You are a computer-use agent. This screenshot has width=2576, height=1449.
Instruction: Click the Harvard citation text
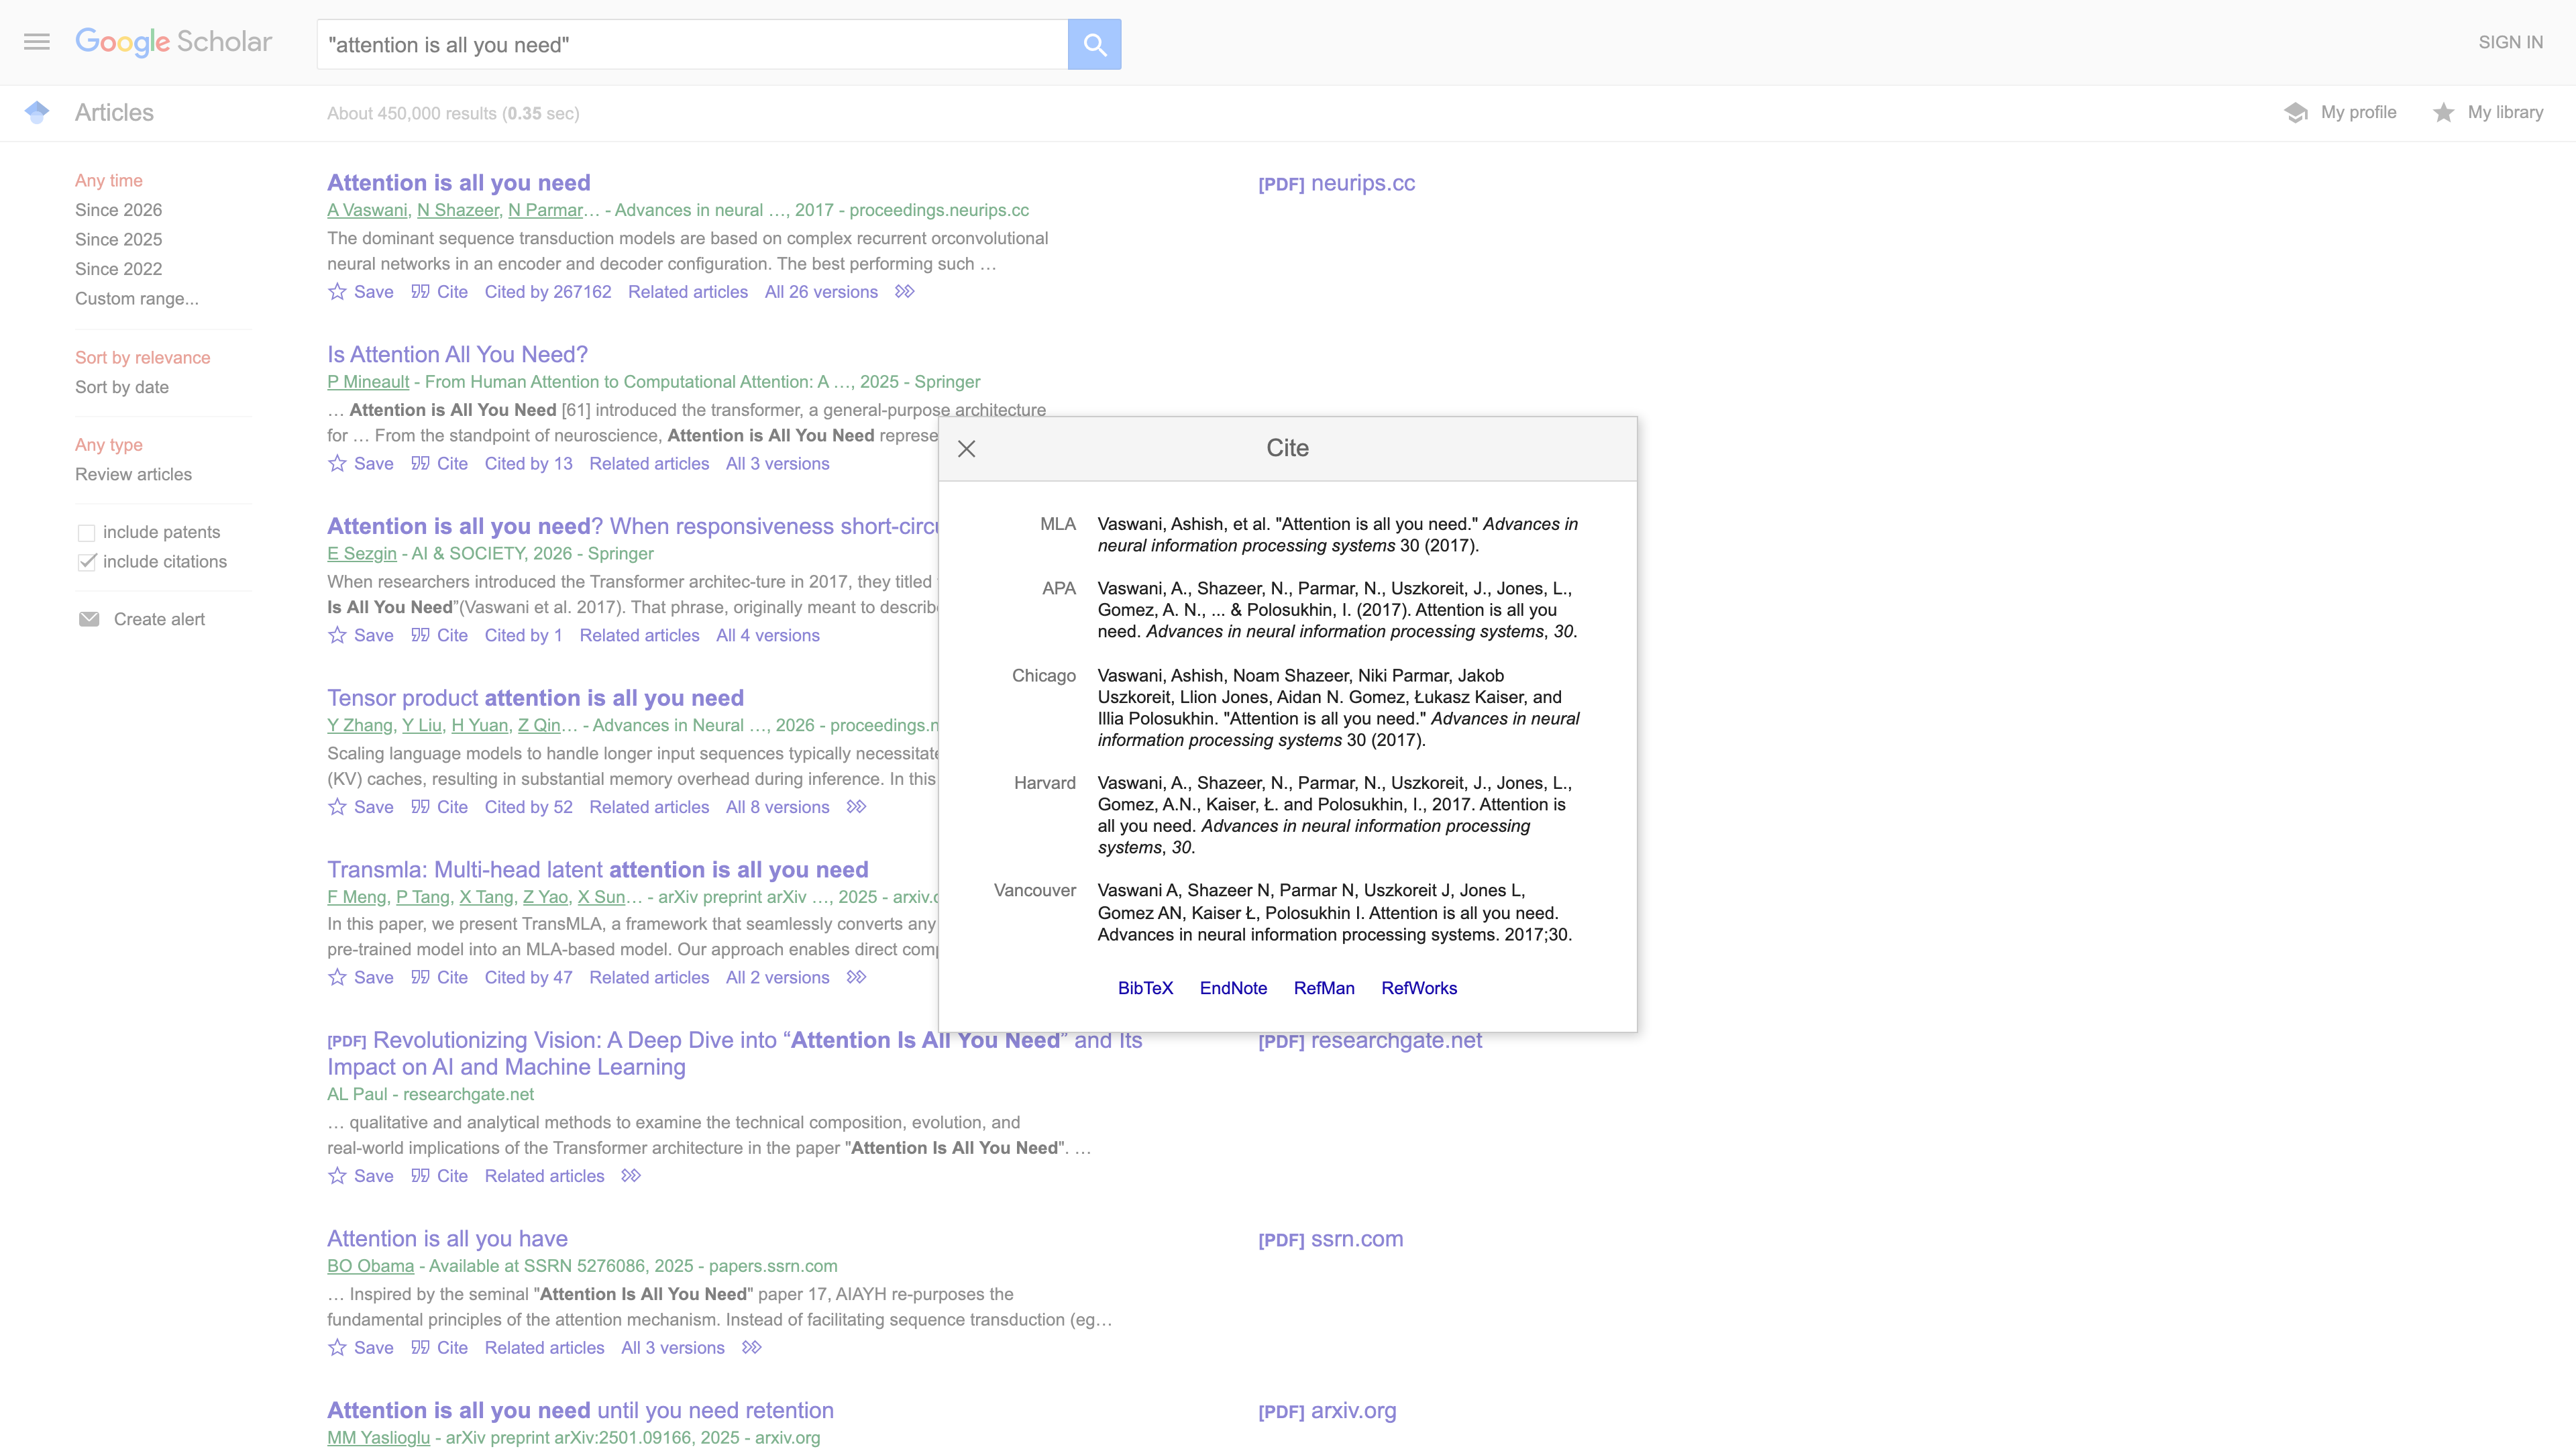1335,815
